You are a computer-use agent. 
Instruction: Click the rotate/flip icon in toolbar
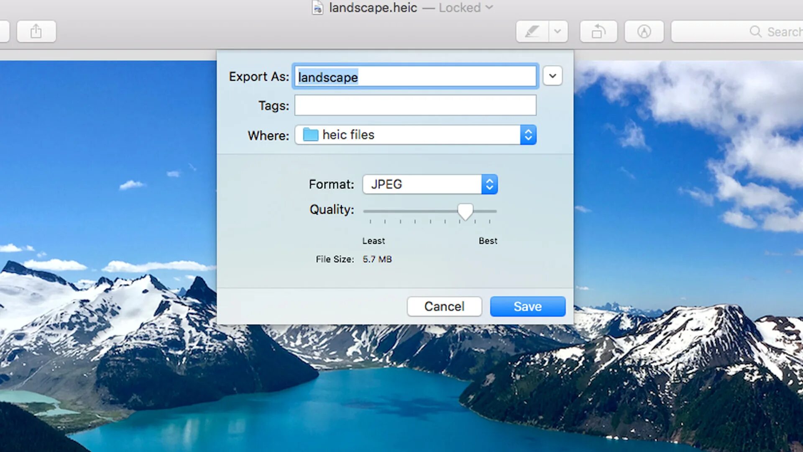coord(598,32)
